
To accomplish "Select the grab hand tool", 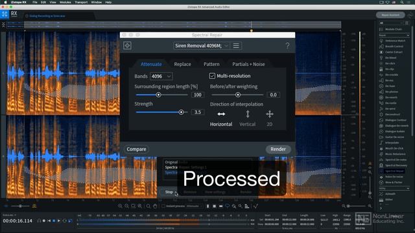I will click(x=155, y=206).
